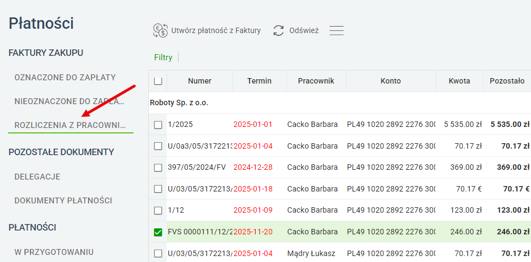Click the PŁATNOŚCI sidebar heading
Screen dimensions: 531x262
pos(32,227)
